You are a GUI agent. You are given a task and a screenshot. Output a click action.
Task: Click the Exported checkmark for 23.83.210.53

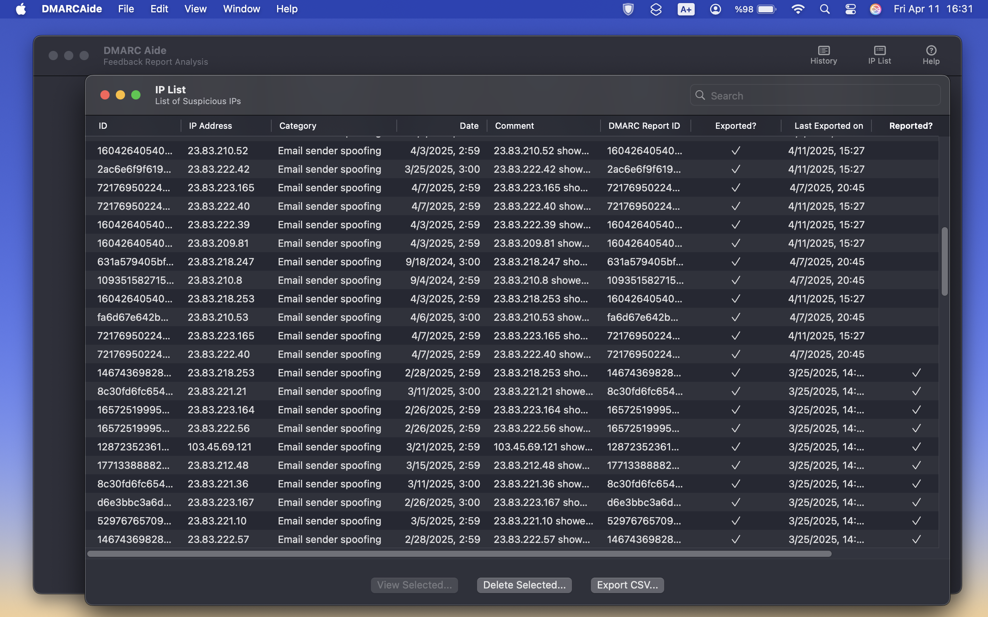(736, 317)
